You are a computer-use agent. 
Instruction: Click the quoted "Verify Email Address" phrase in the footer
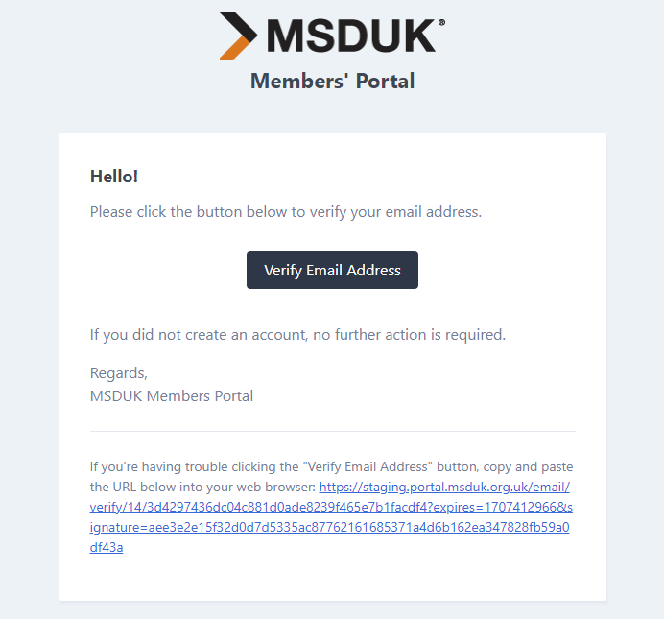click(368, 466)
